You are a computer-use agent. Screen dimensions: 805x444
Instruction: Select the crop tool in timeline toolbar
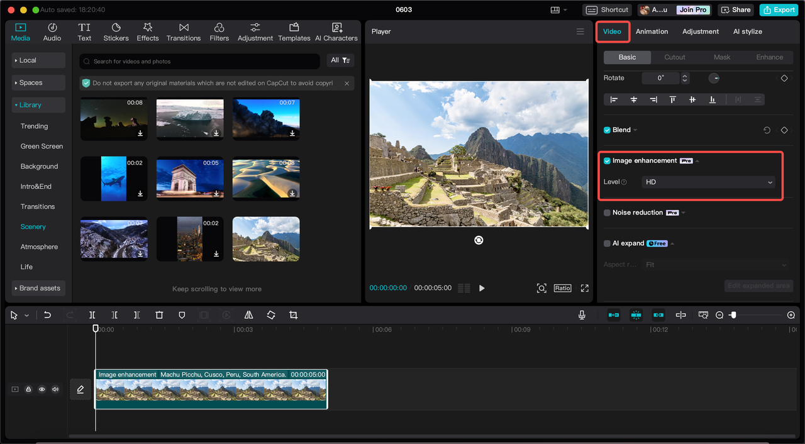coord(293,315)
